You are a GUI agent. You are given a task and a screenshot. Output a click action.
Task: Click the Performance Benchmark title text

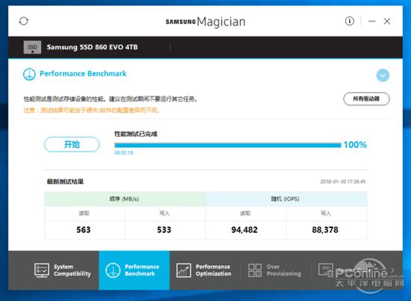[83, 74]
